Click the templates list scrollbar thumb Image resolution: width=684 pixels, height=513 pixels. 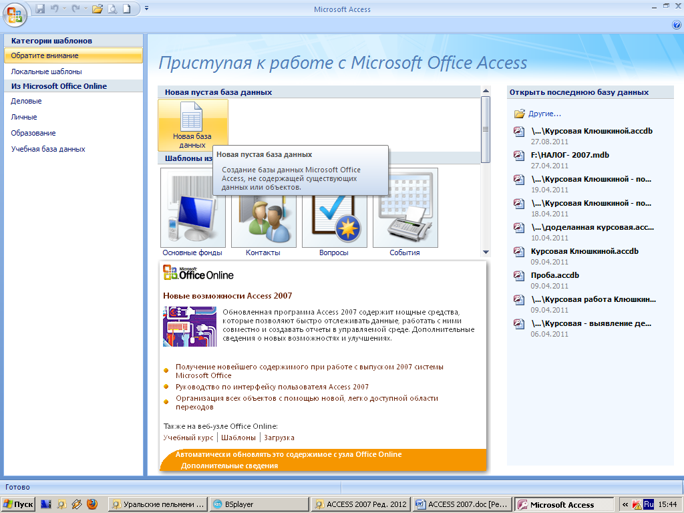tap(486, 130)
